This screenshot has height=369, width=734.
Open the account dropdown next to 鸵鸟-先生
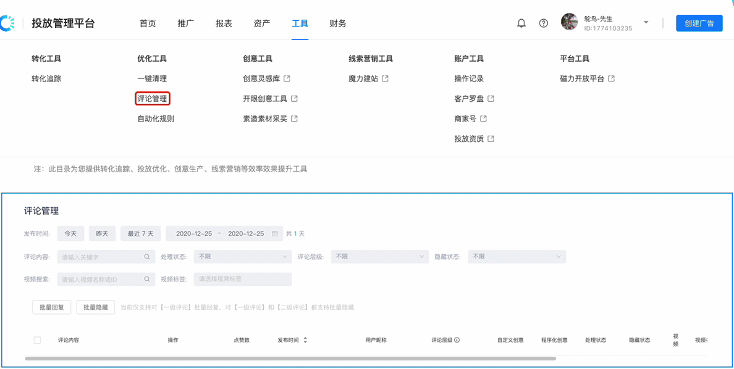[x=646, y=22]
